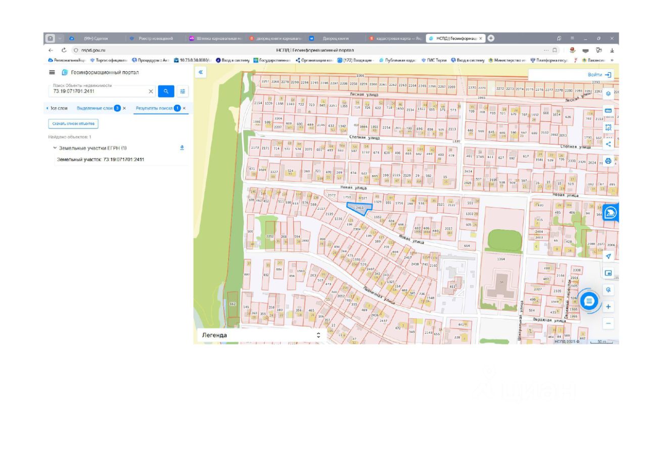Screen dimensions: 647x457
Task: Click the nspd.gov.ru address bar
Action: [93, 50]
